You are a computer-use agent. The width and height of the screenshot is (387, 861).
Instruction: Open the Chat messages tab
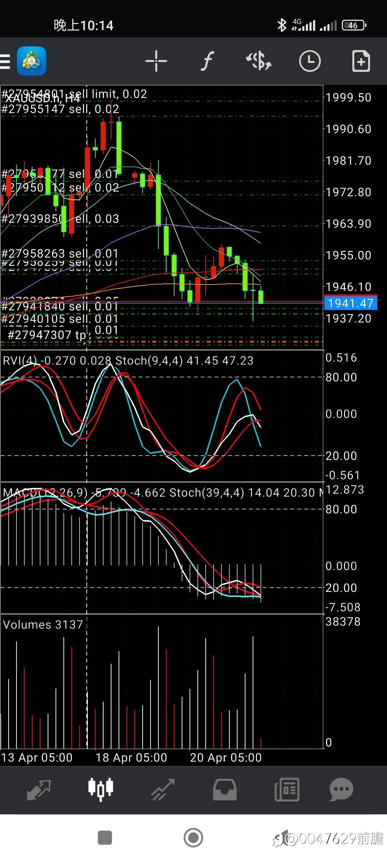tap(341, 790)
